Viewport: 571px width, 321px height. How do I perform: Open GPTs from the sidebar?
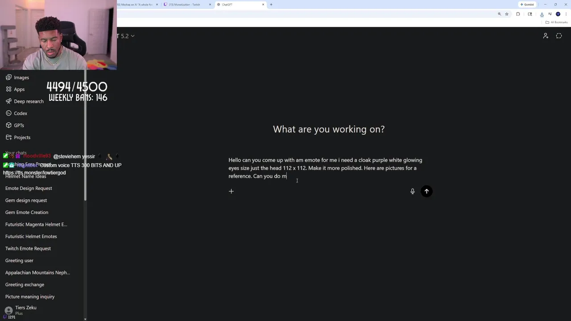point(15,125)
